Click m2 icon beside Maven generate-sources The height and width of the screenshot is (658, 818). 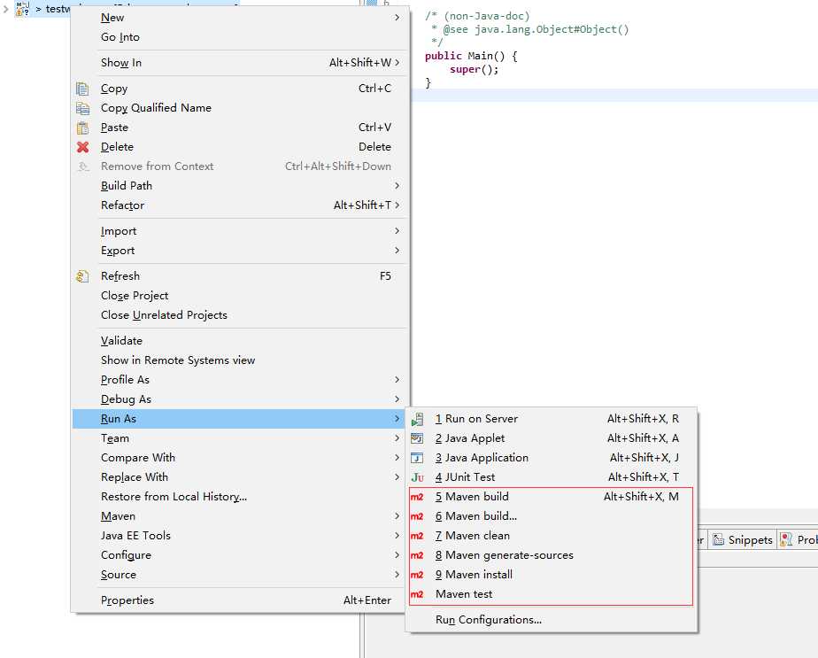coord(417,555)
